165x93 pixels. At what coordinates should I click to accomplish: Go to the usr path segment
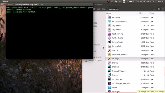pyautogui.click(x=98, y=9)
